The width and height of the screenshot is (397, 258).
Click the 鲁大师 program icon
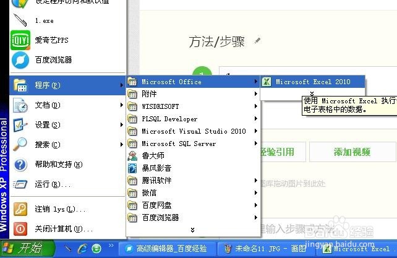click(132, 156)
